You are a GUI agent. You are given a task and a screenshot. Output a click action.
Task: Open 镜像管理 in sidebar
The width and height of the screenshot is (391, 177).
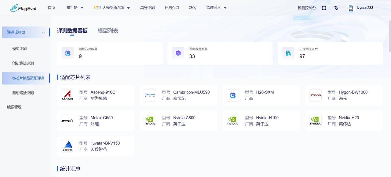click(14, 107)
